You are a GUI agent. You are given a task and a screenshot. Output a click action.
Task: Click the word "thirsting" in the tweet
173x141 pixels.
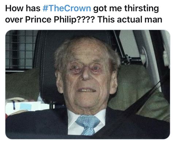pyautogui.click(x=142, y=8)
